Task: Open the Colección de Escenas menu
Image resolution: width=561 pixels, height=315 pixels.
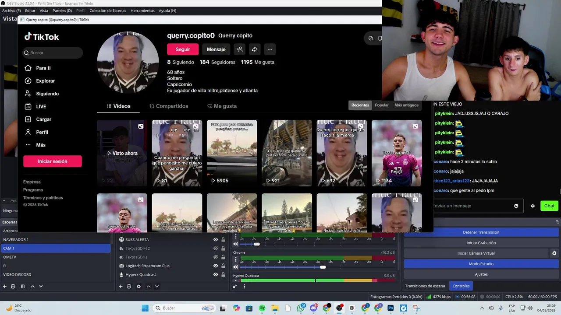Action: 108,10
